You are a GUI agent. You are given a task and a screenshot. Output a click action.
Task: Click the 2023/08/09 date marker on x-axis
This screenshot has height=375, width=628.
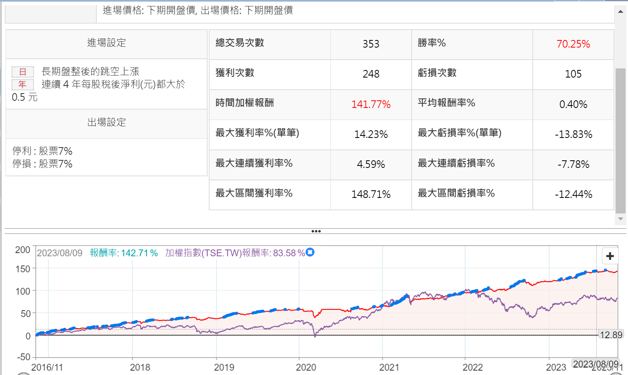[596, 364]
